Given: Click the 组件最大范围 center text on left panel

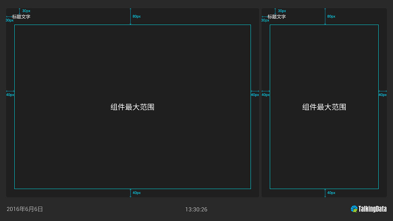Looking at the screenshot, I should (x=132, y=107).
